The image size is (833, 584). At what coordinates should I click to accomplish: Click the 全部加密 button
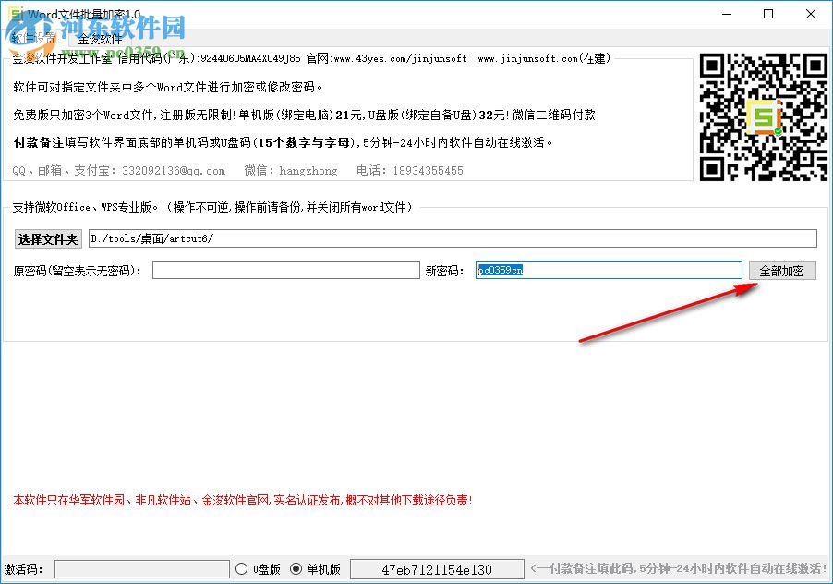(781, 270)
